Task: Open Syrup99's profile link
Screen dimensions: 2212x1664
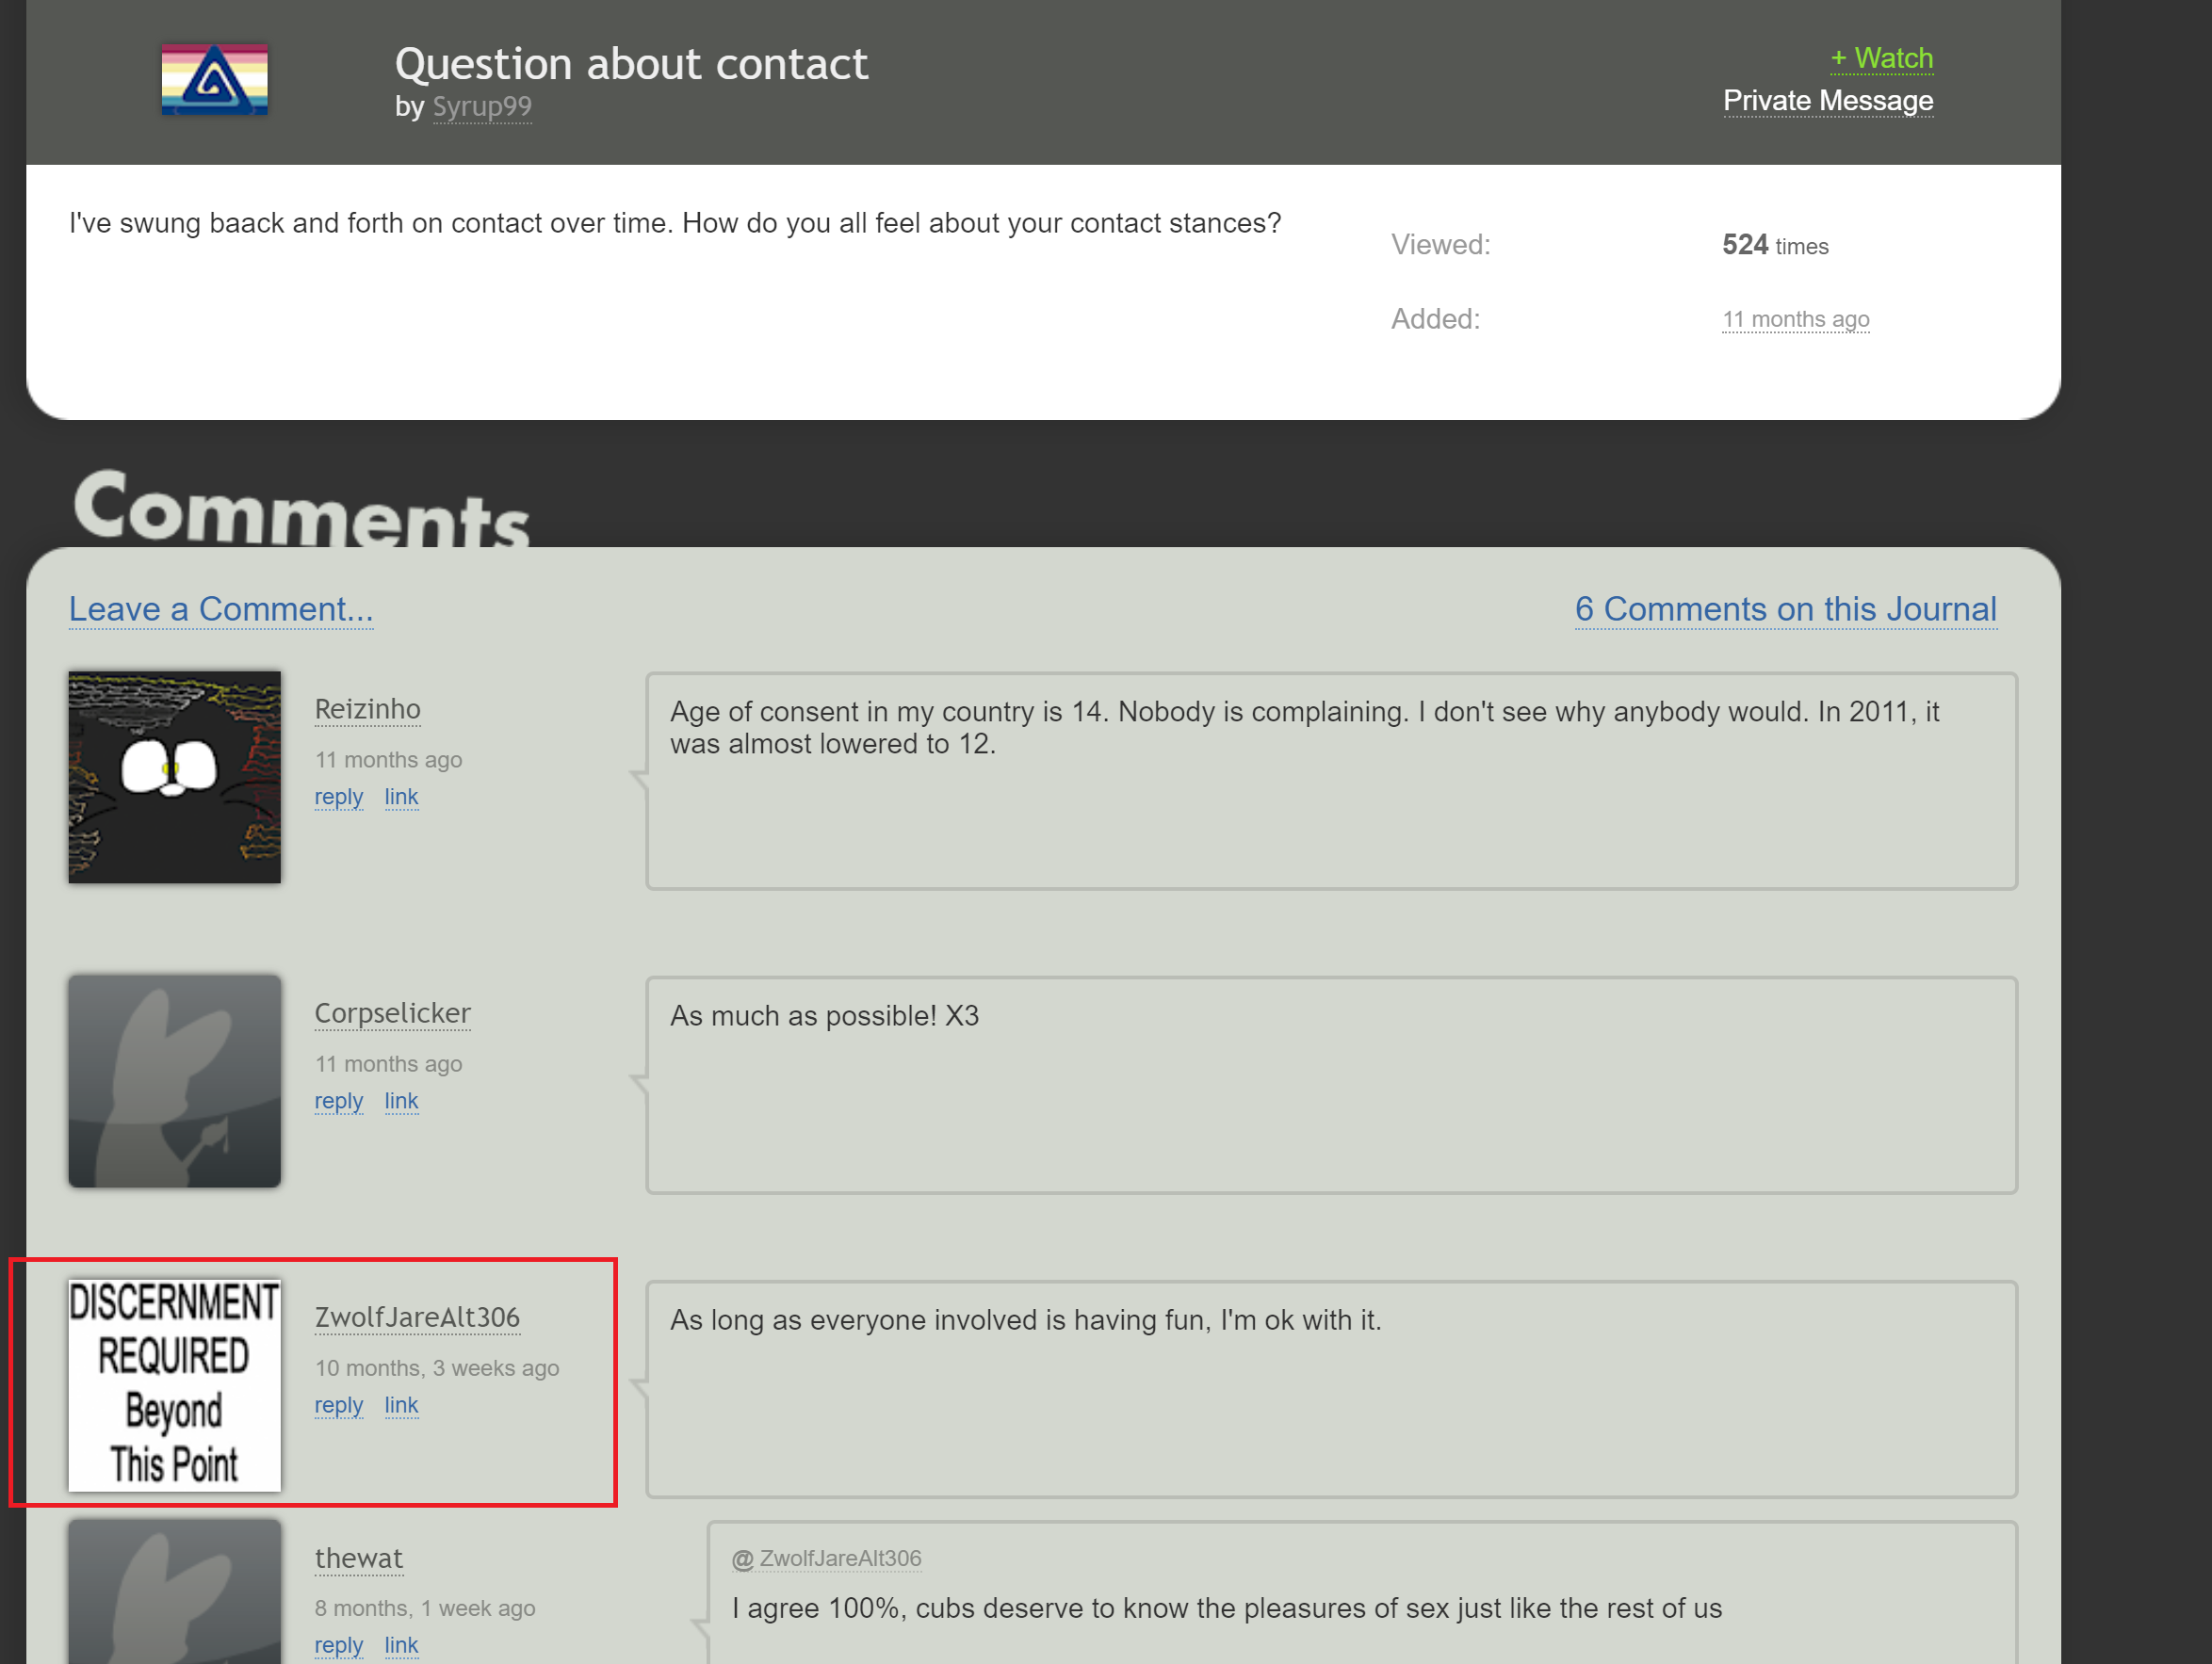Action: (481, 105)
